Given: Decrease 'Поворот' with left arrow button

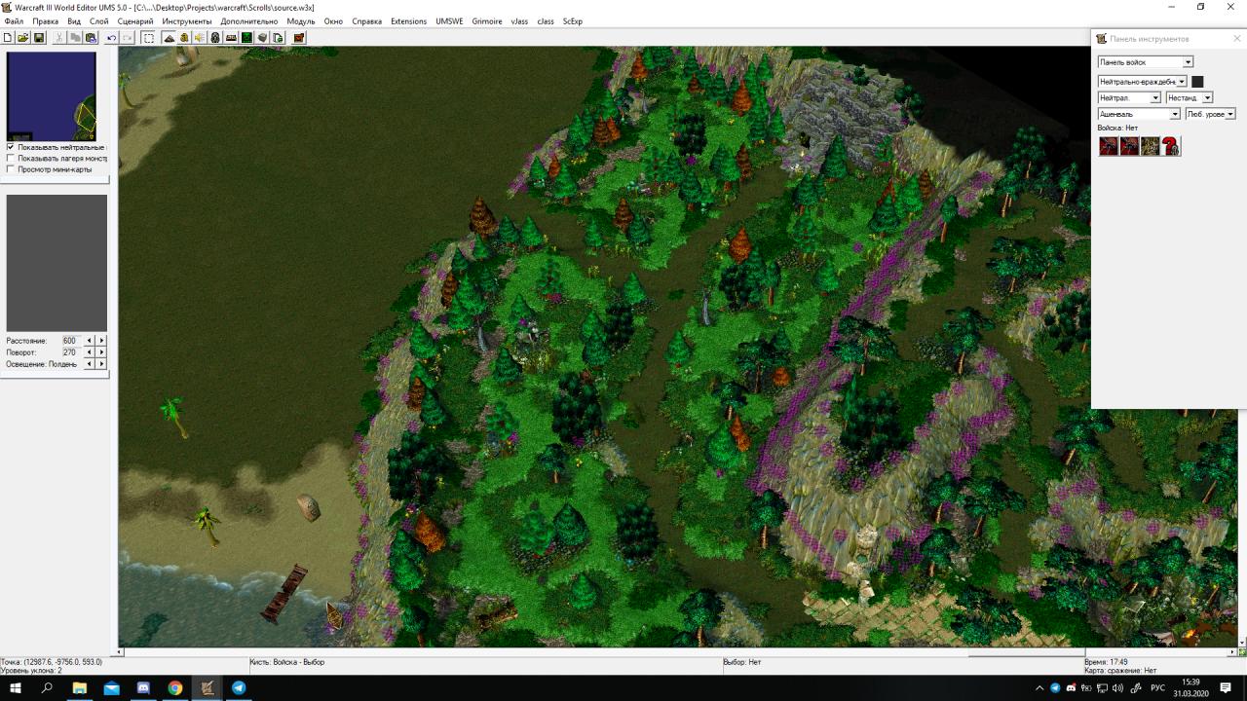Looking at the screenshot, I should tap(90, 352).
